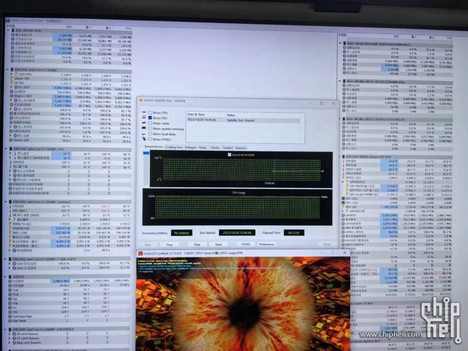Click the Close button at bottom of AIDA64

click(x=327, y=244)
